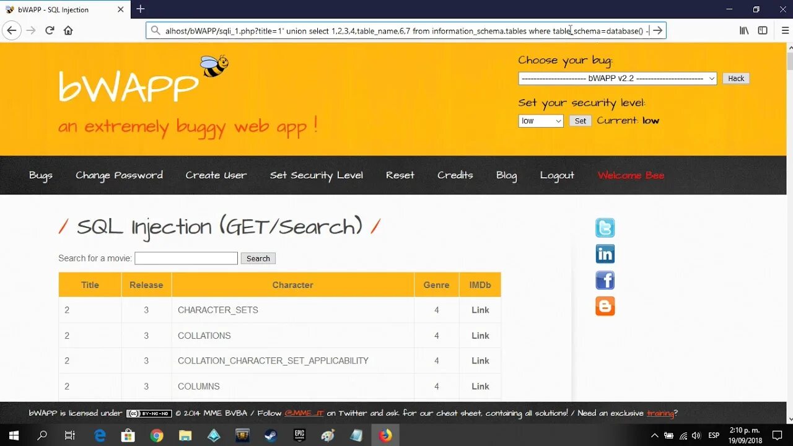This screenshot has width=793, height=446.
Task: Open the Change Password menu item
Action: click(119, 175)
